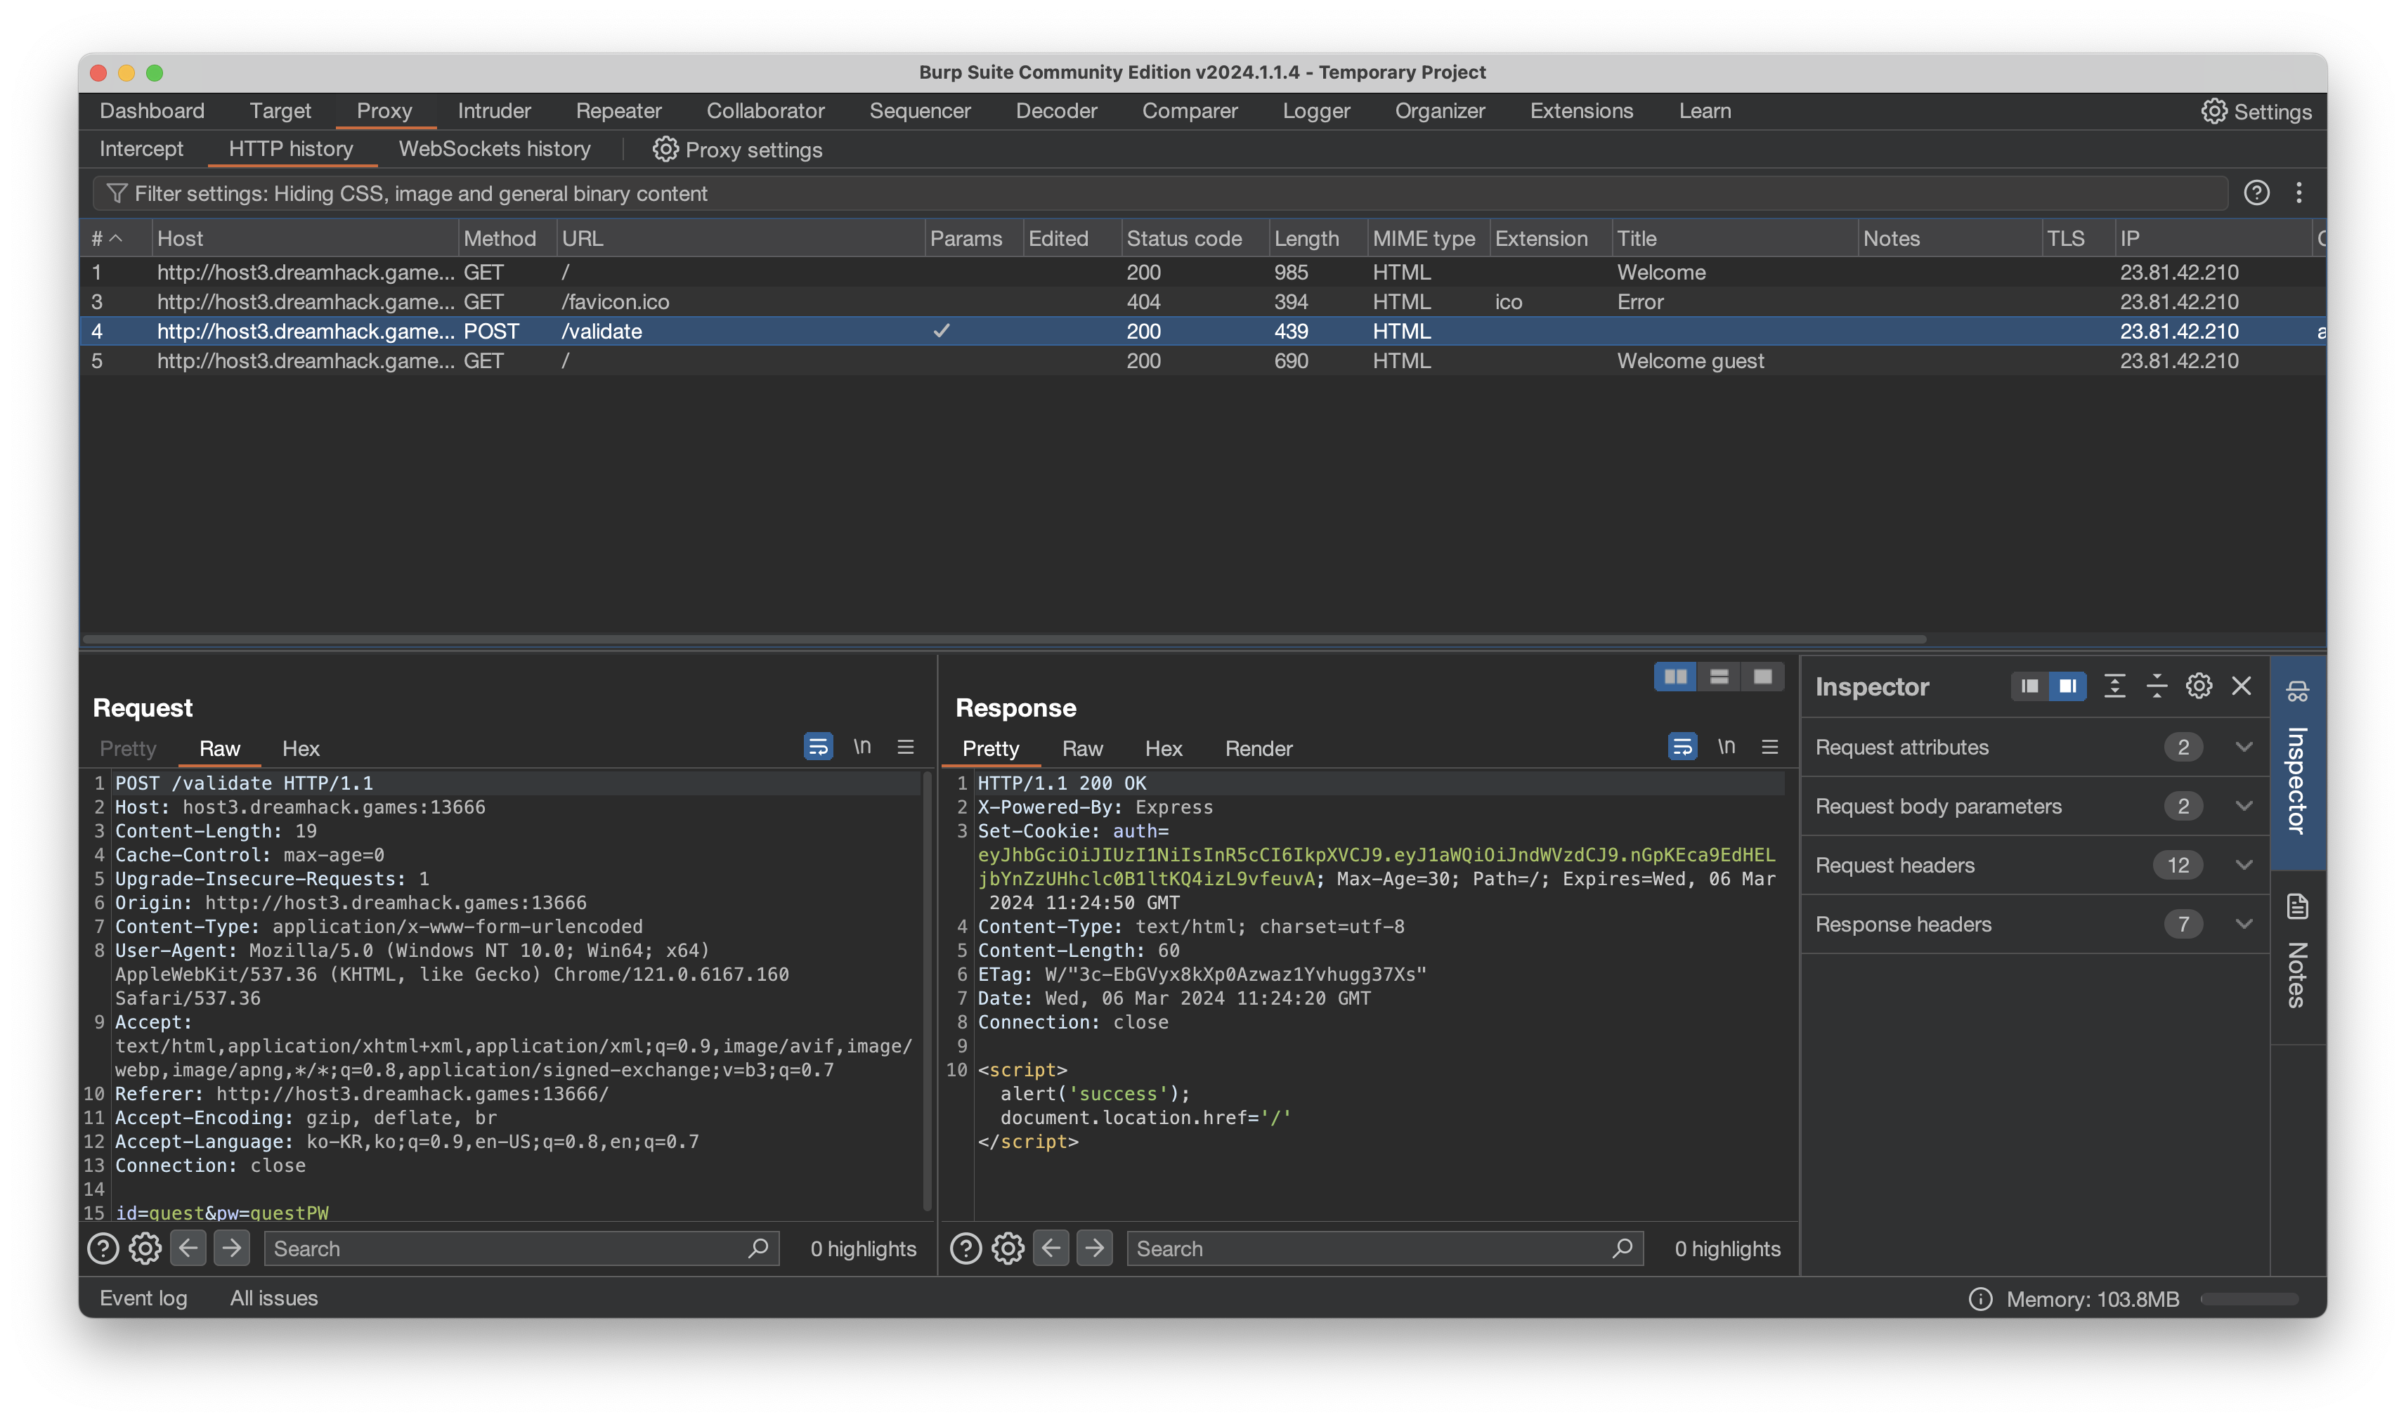The height and width of the screenshot is (1422, 2406).
Task: Expand the Request body parameters section
Action: [x=2243, y=807]
